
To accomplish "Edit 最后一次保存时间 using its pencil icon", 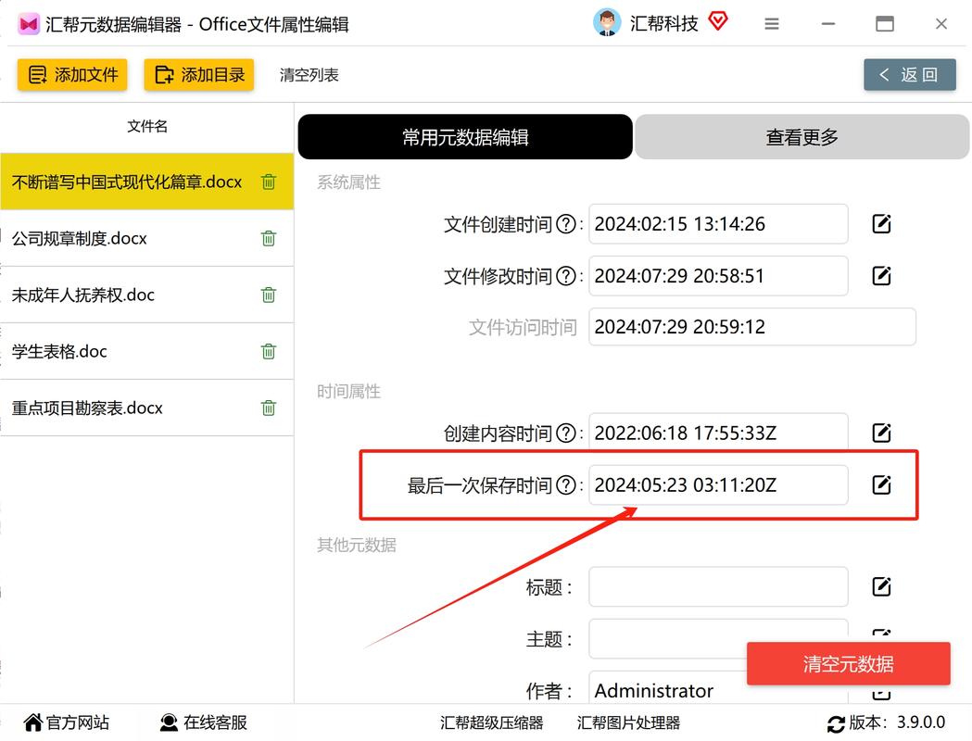I will 881,484.
